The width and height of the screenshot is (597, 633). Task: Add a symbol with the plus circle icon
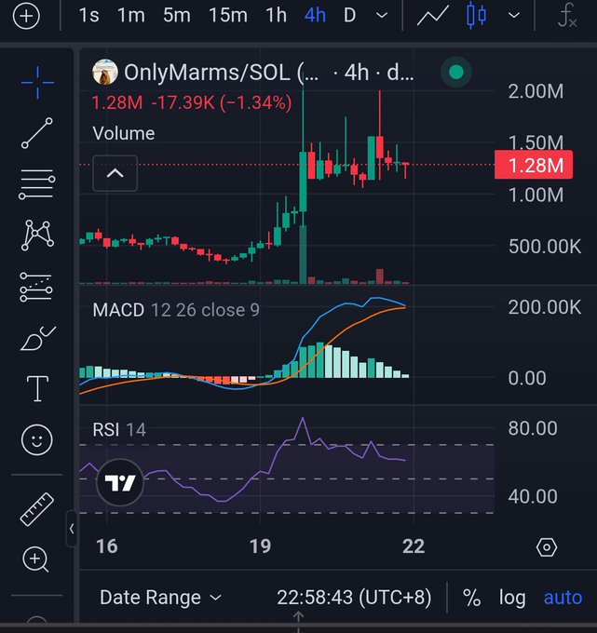[x=26, y=16]
